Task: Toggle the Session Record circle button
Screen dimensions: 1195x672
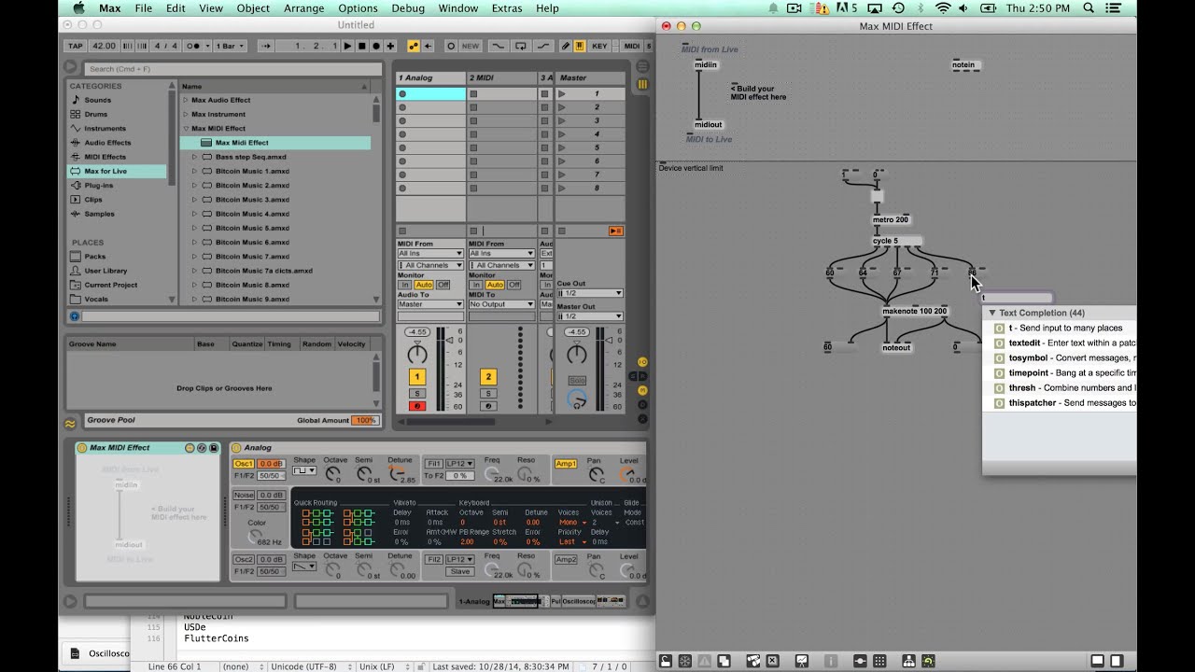Action: click(x=451, y=46)
